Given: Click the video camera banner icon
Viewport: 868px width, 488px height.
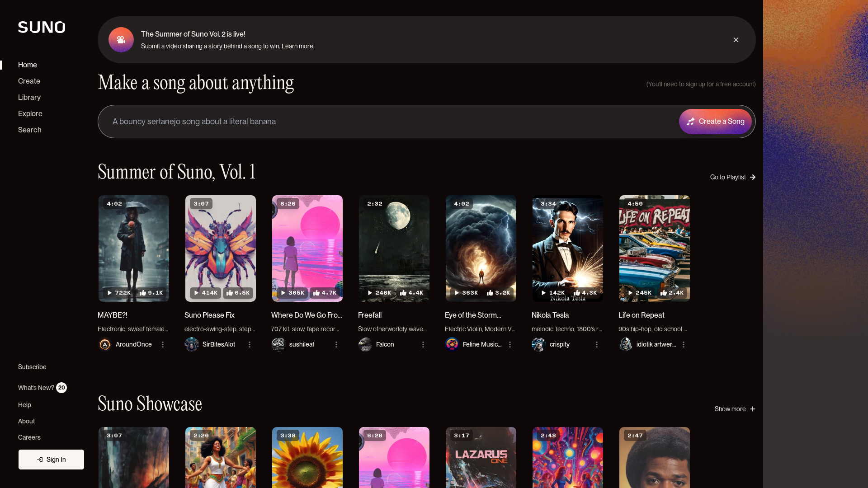Looking at the screenshot, I should tap(121, 40).
